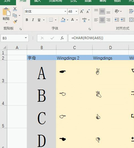The width and height of the screenshot is (134, 148).
Task: Open the font size dropdown showing 48
Action: point(76,11)
